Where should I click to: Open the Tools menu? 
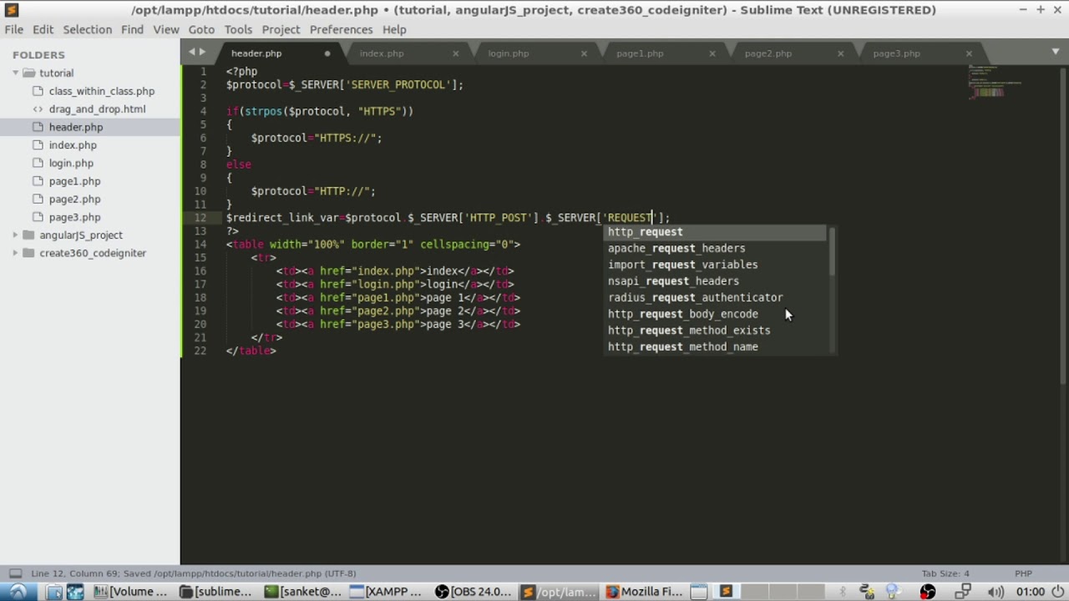pos(238,29)
